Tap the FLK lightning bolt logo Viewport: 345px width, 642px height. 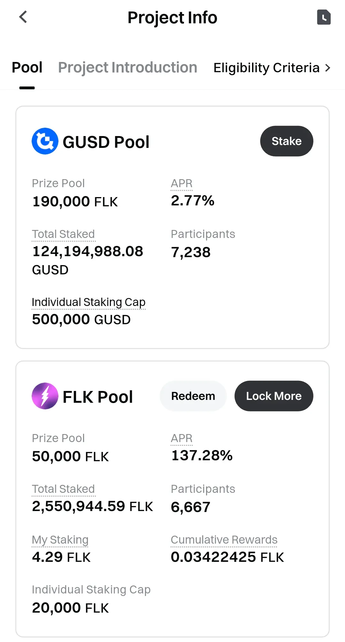click(45, 396)
